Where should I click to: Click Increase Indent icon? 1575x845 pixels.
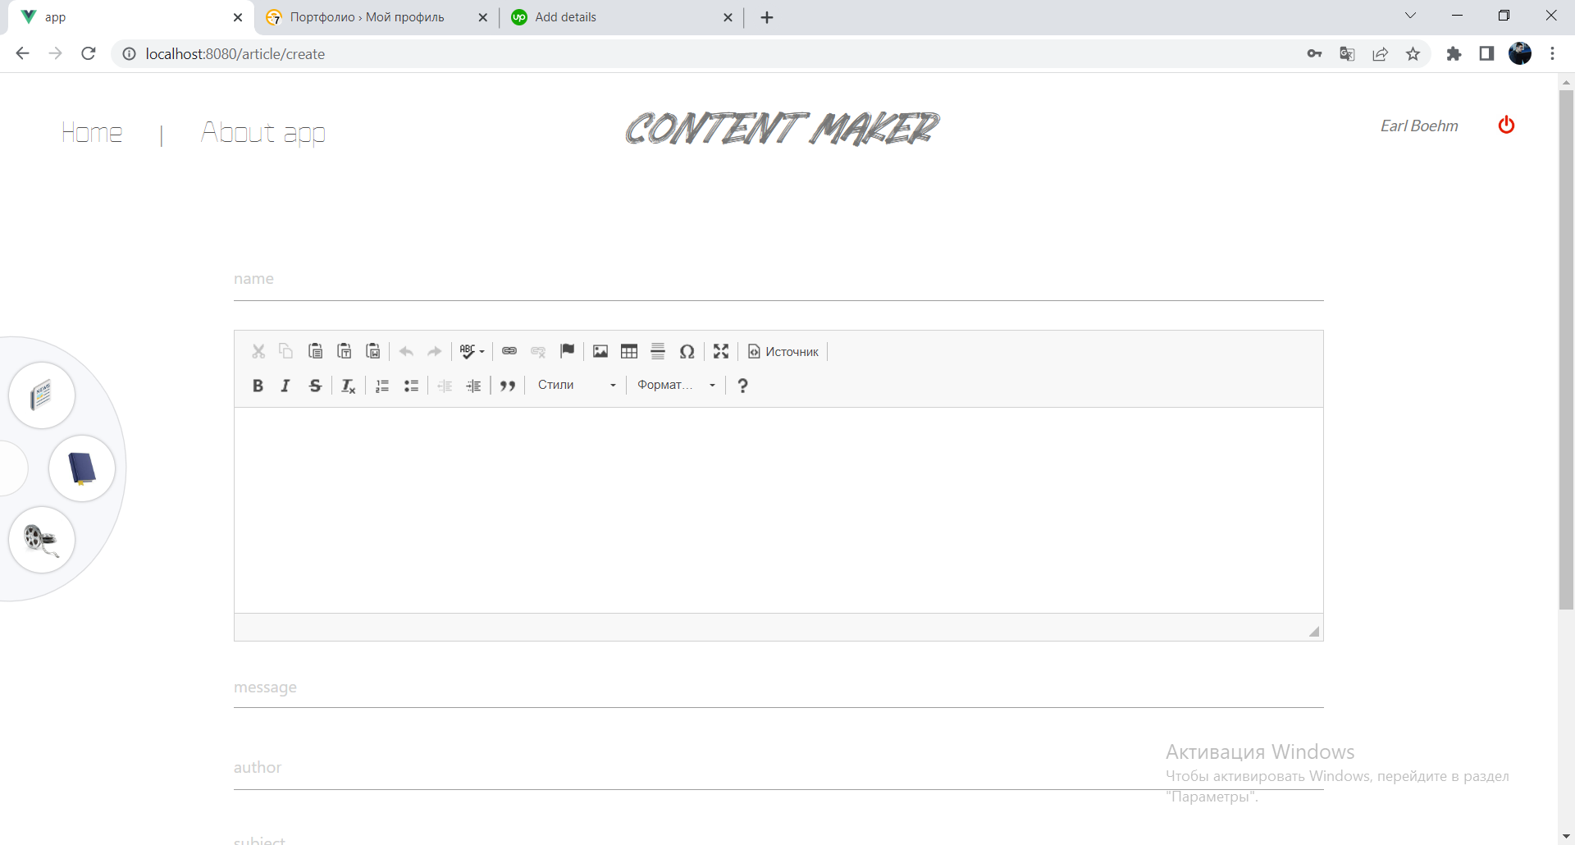pos(473,386)
